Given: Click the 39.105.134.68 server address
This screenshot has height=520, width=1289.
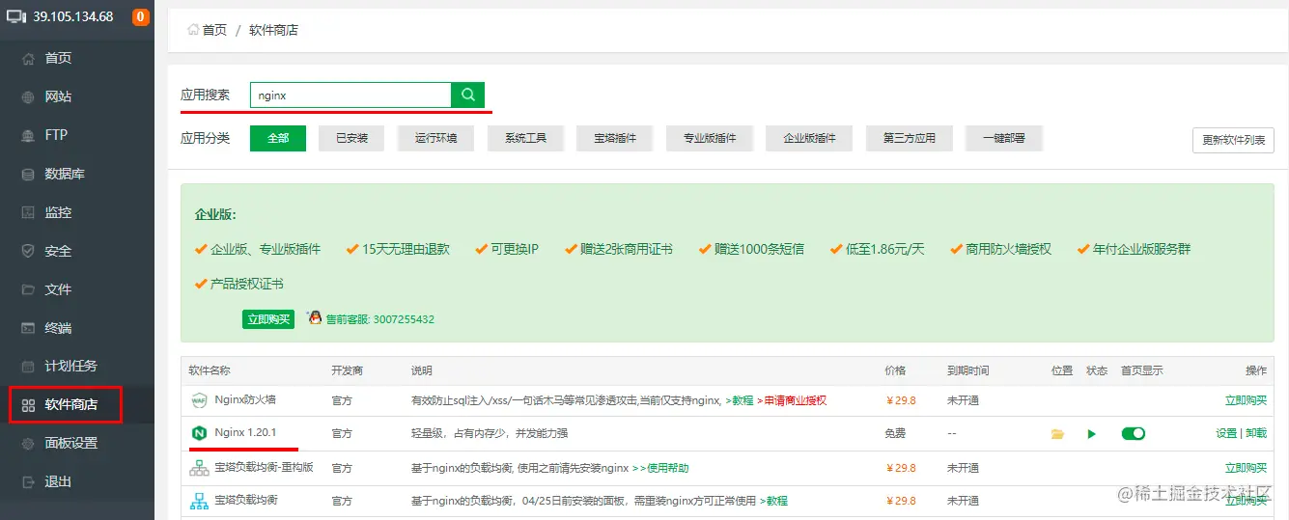Looking at the screenshot, I should pyautogui.click(x=72, y=16).
